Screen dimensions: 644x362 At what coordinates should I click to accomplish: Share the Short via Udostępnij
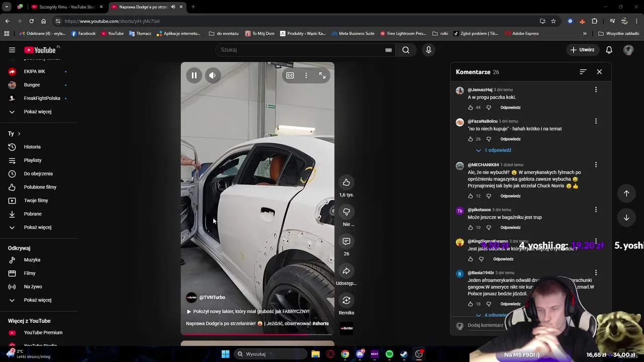tap(346, 271)
